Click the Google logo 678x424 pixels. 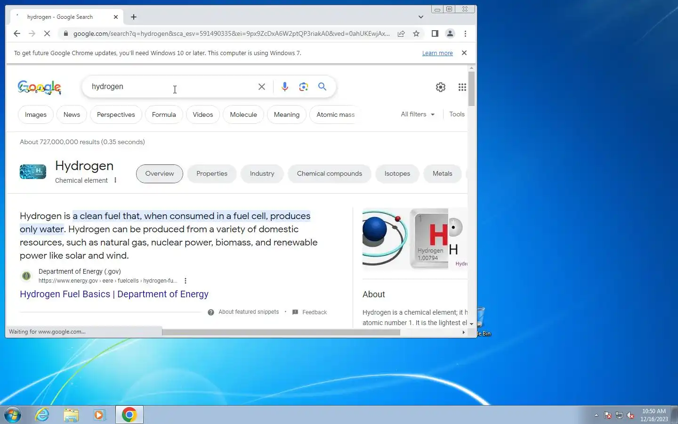[40, 87]
